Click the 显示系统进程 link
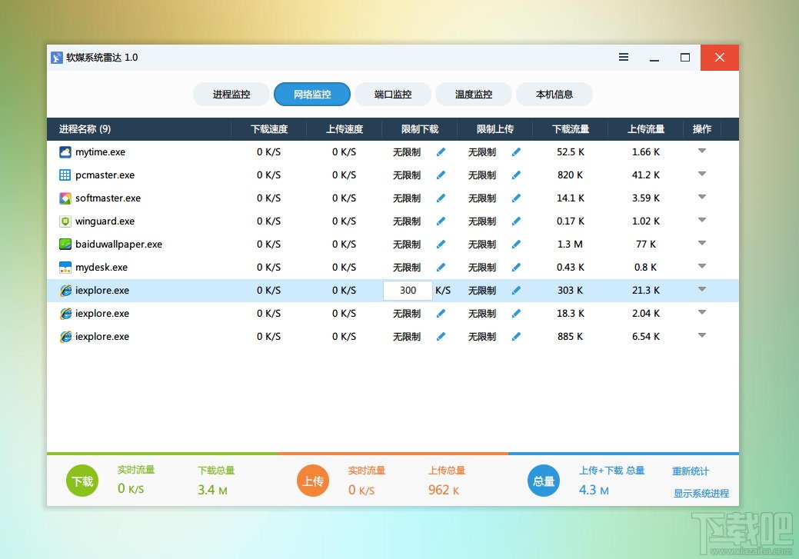799x559 pixels. pos(701,494)
